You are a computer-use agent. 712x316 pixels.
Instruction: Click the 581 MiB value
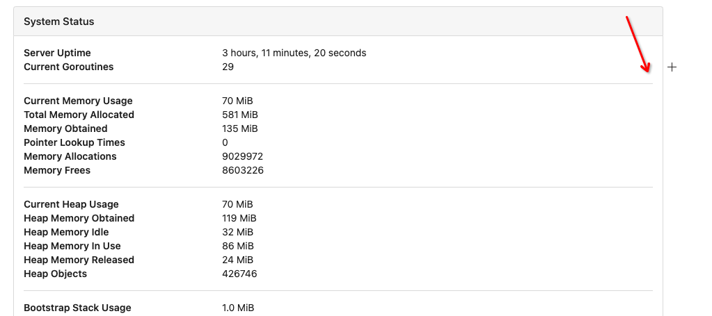click(x=240, y=115)
